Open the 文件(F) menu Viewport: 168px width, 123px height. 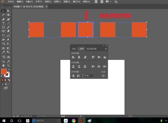click(11, 2)
